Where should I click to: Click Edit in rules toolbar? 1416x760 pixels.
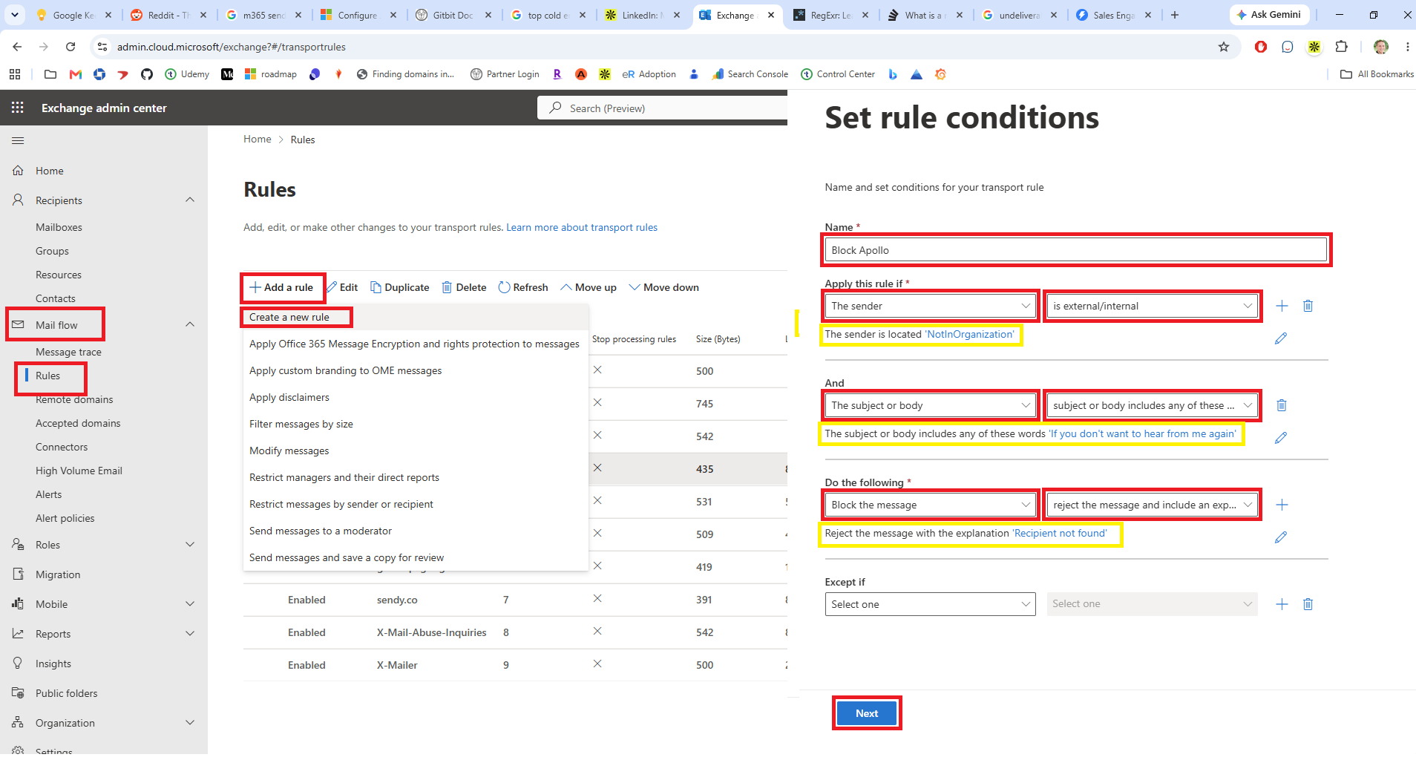(342, 287)
